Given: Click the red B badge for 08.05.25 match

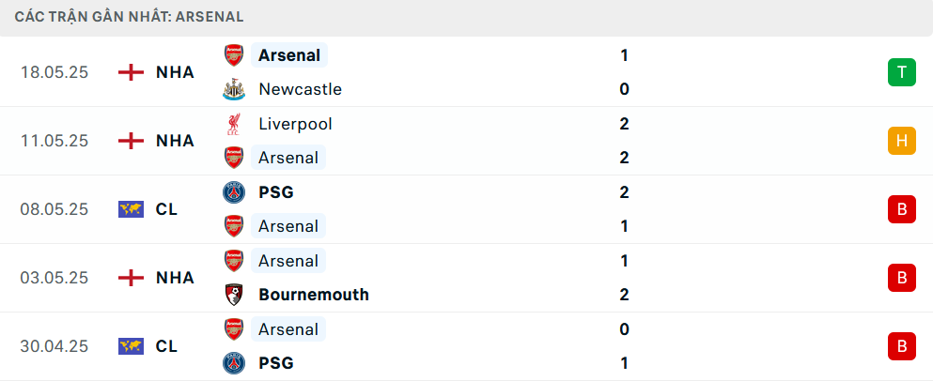Looking at the screenshot, I should (901, 209).
